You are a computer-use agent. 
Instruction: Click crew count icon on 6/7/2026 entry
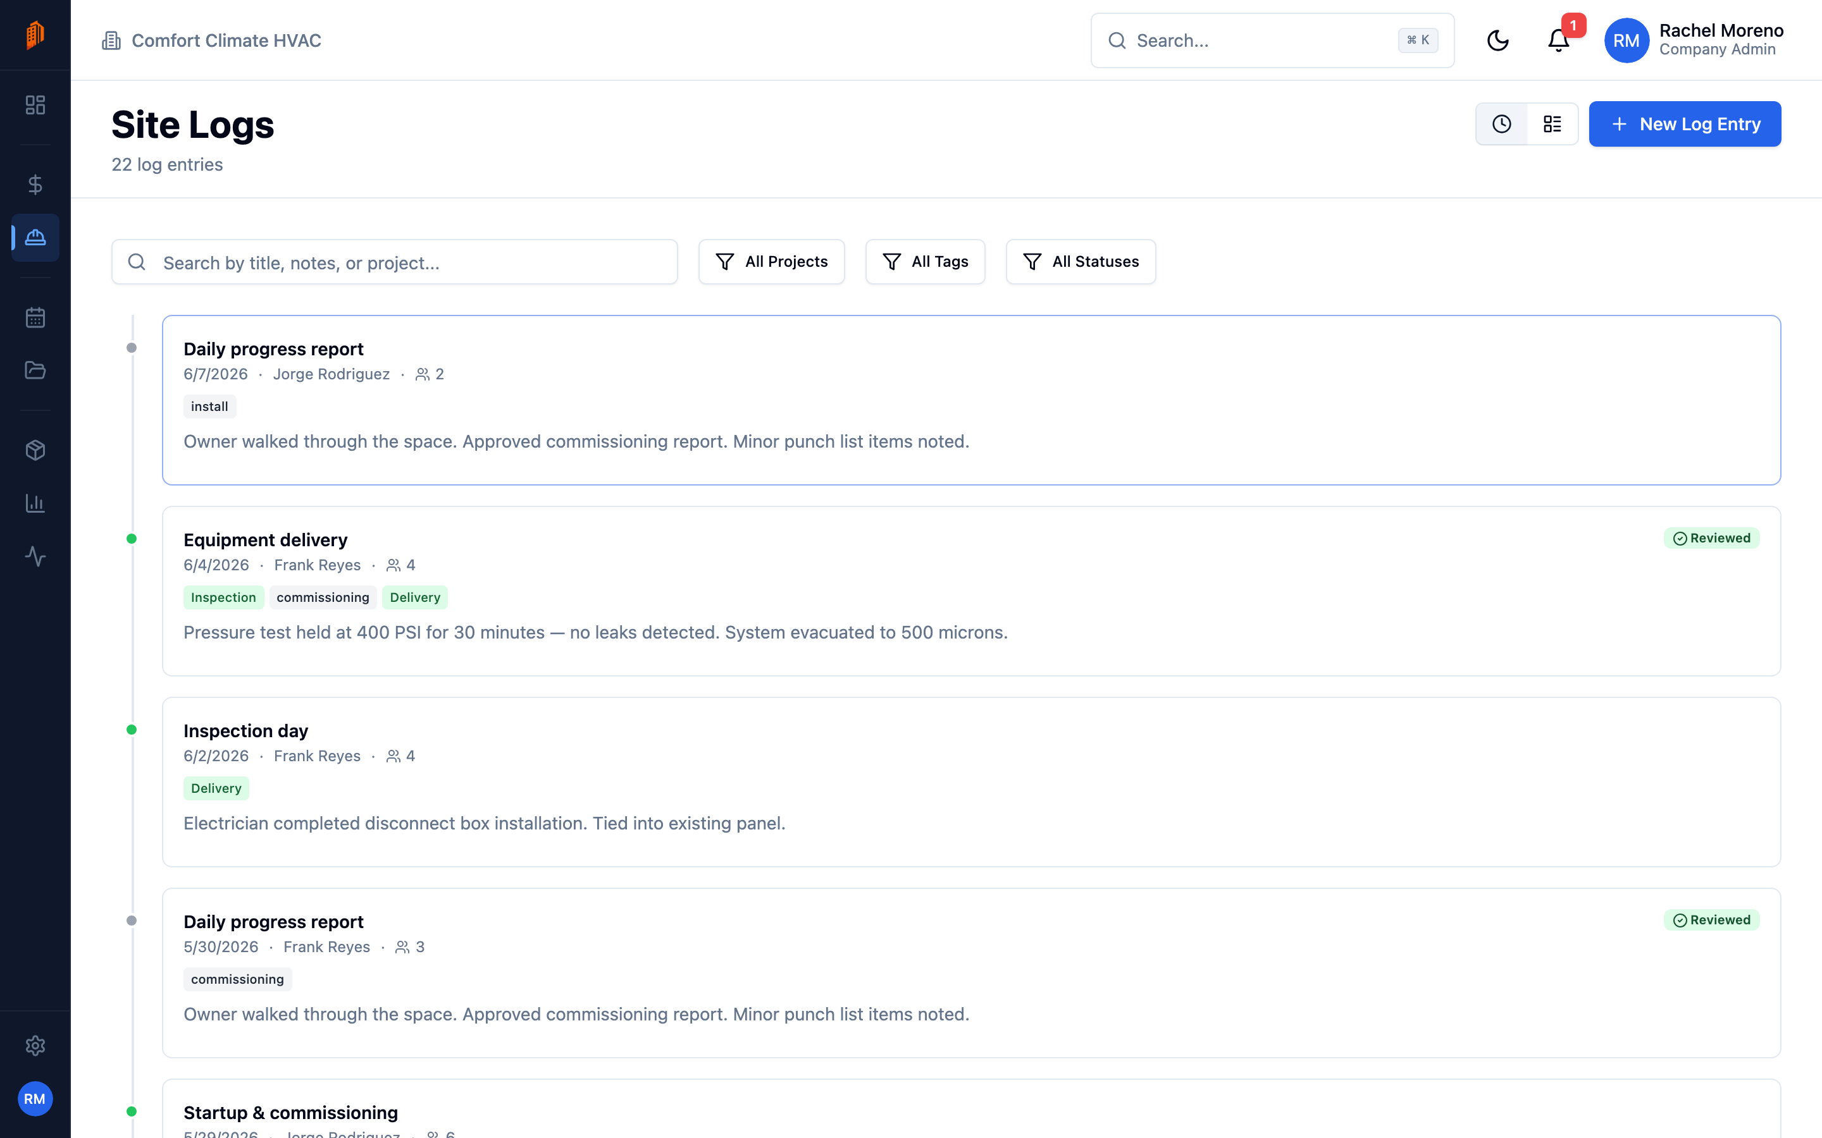(423, 374)
